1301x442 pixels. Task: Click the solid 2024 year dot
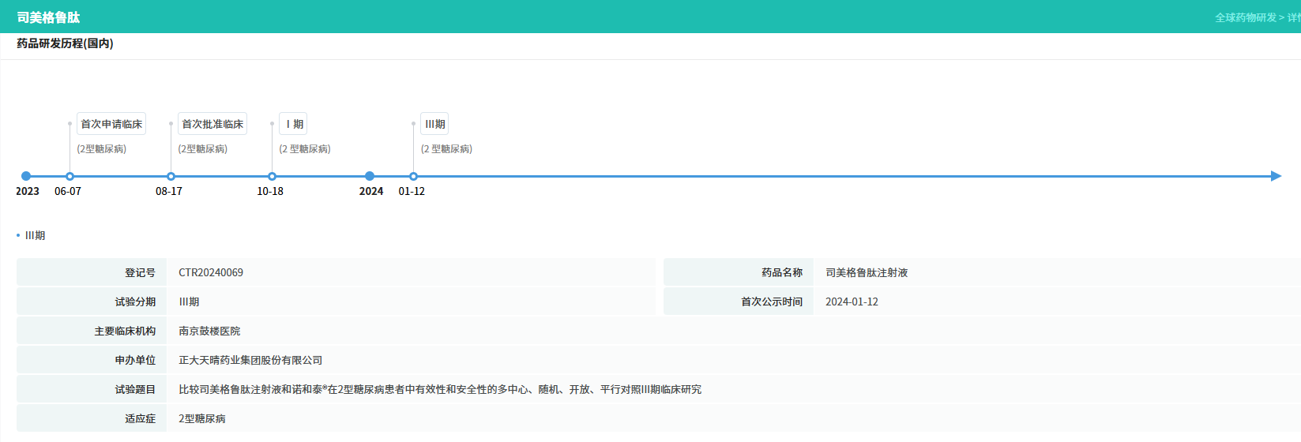coord(370,176)
